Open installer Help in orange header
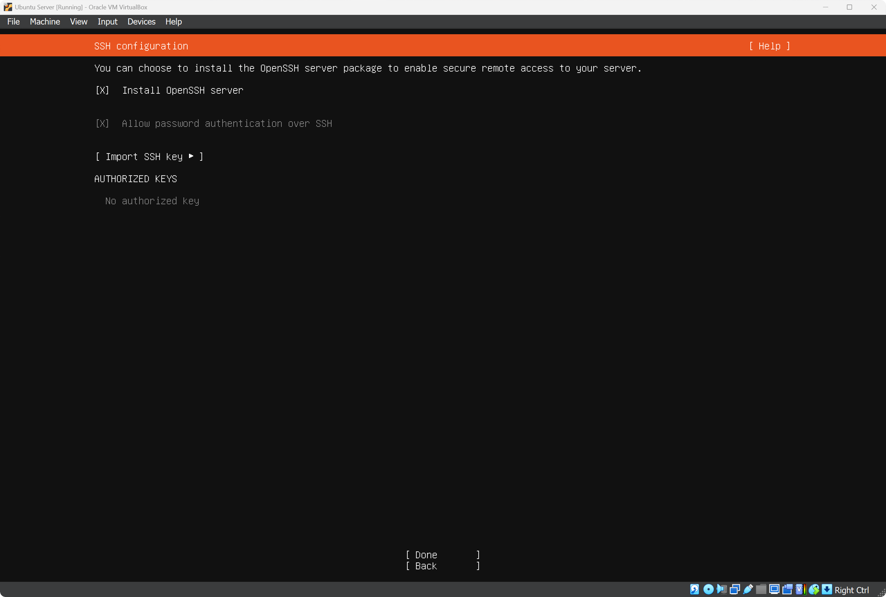The height and width of the screenshot is (597, 886). 769,46
